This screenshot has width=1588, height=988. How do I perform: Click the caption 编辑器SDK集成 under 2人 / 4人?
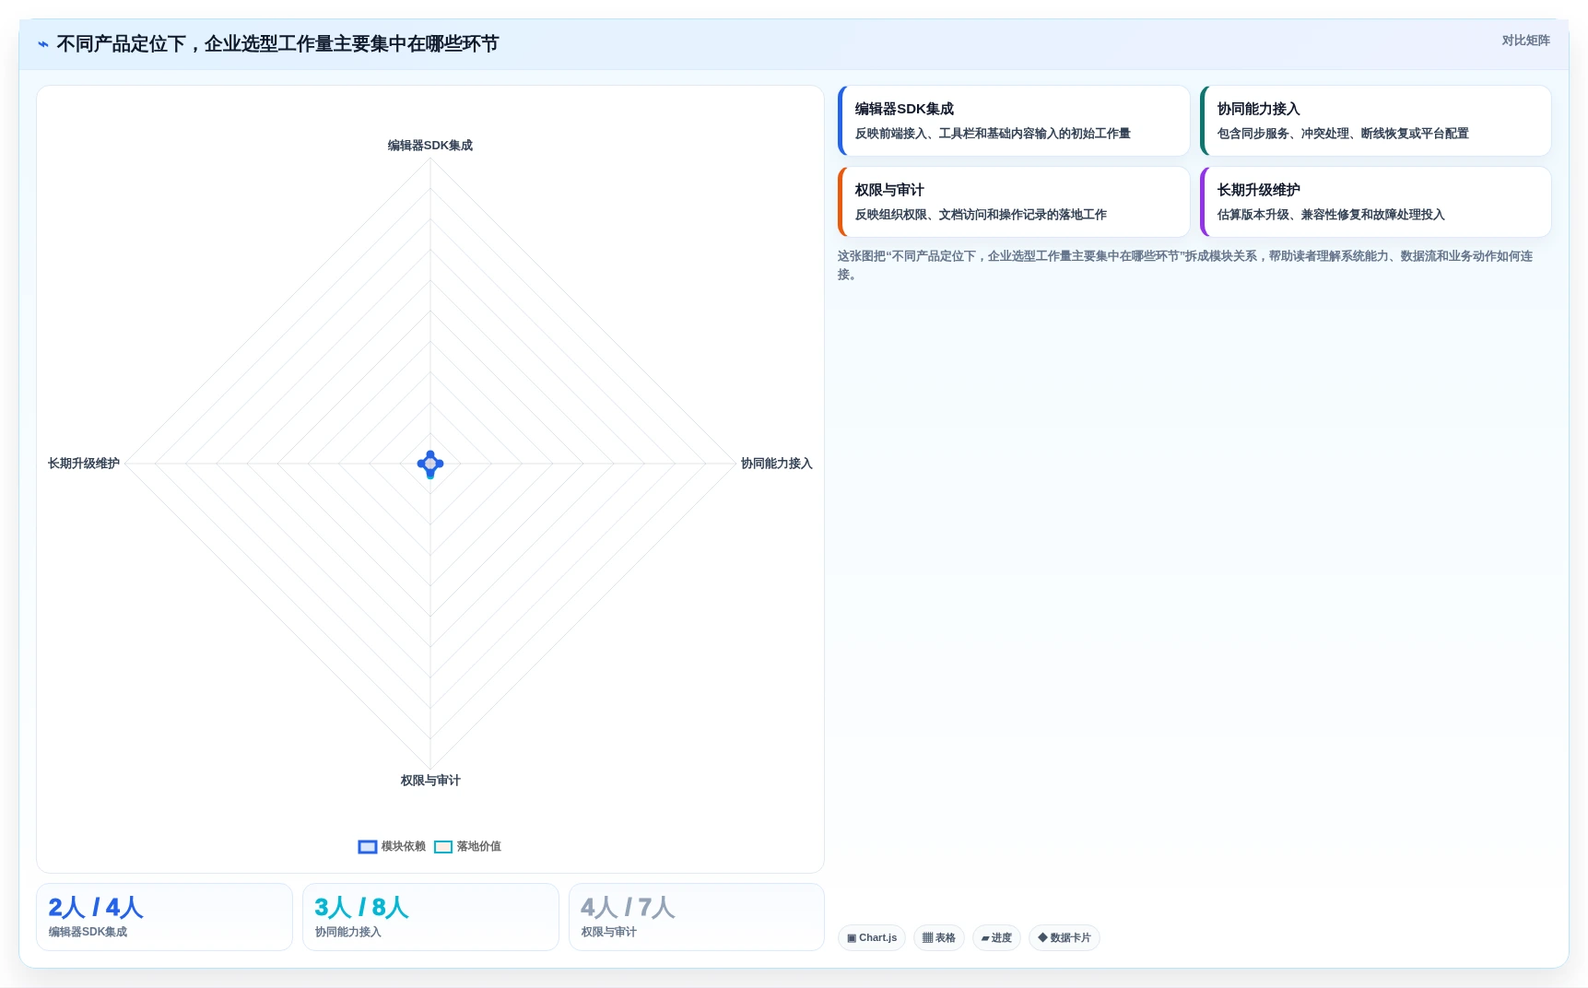pyautogui.click(x=88, y=932)
